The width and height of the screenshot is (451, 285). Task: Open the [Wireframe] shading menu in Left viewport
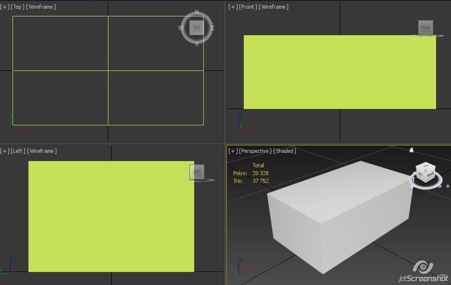[x=42, y=151]
